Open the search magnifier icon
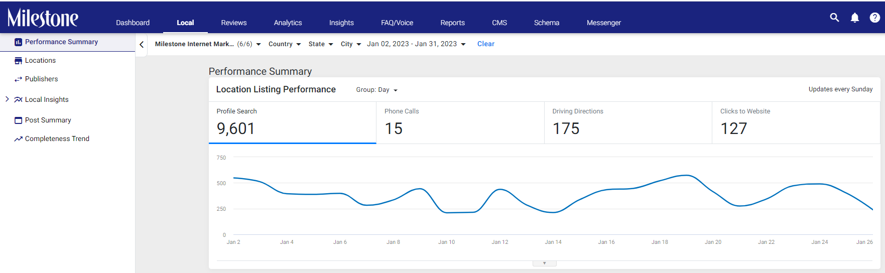Viewport: 885px width, 273px height. (834, 18)
